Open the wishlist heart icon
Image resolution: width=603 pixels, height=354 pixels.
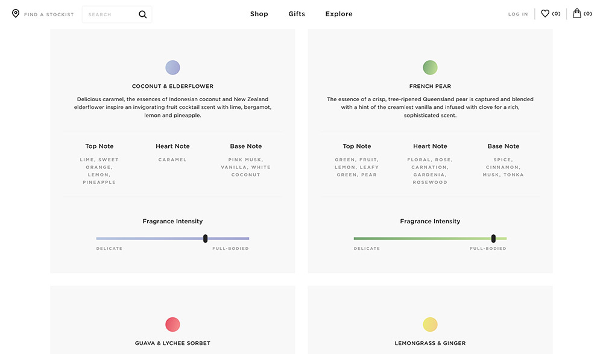point(545,13)
